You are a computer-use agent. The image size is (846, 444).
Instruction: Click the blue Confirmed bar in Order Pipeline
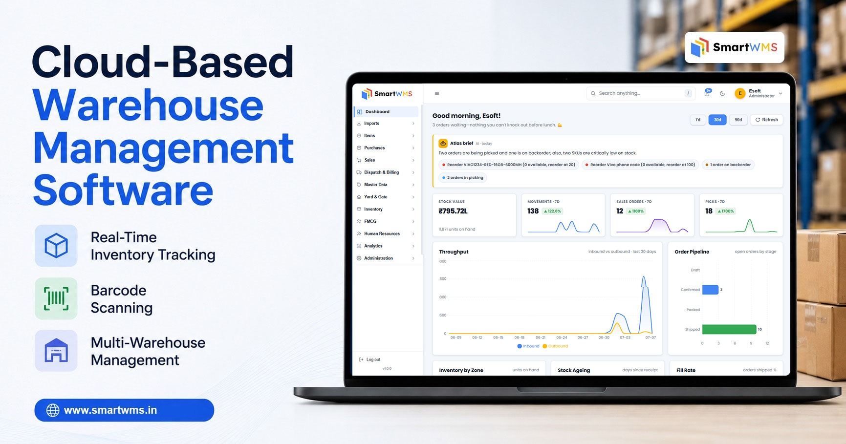pos(710,290)
